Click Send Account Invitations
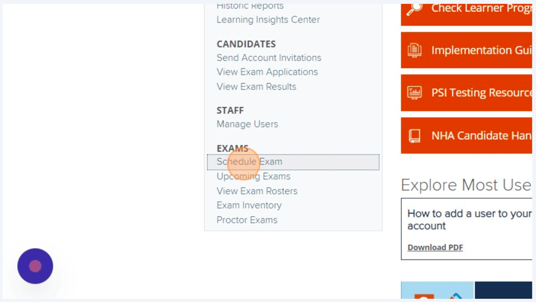 (x=269, y=58)
